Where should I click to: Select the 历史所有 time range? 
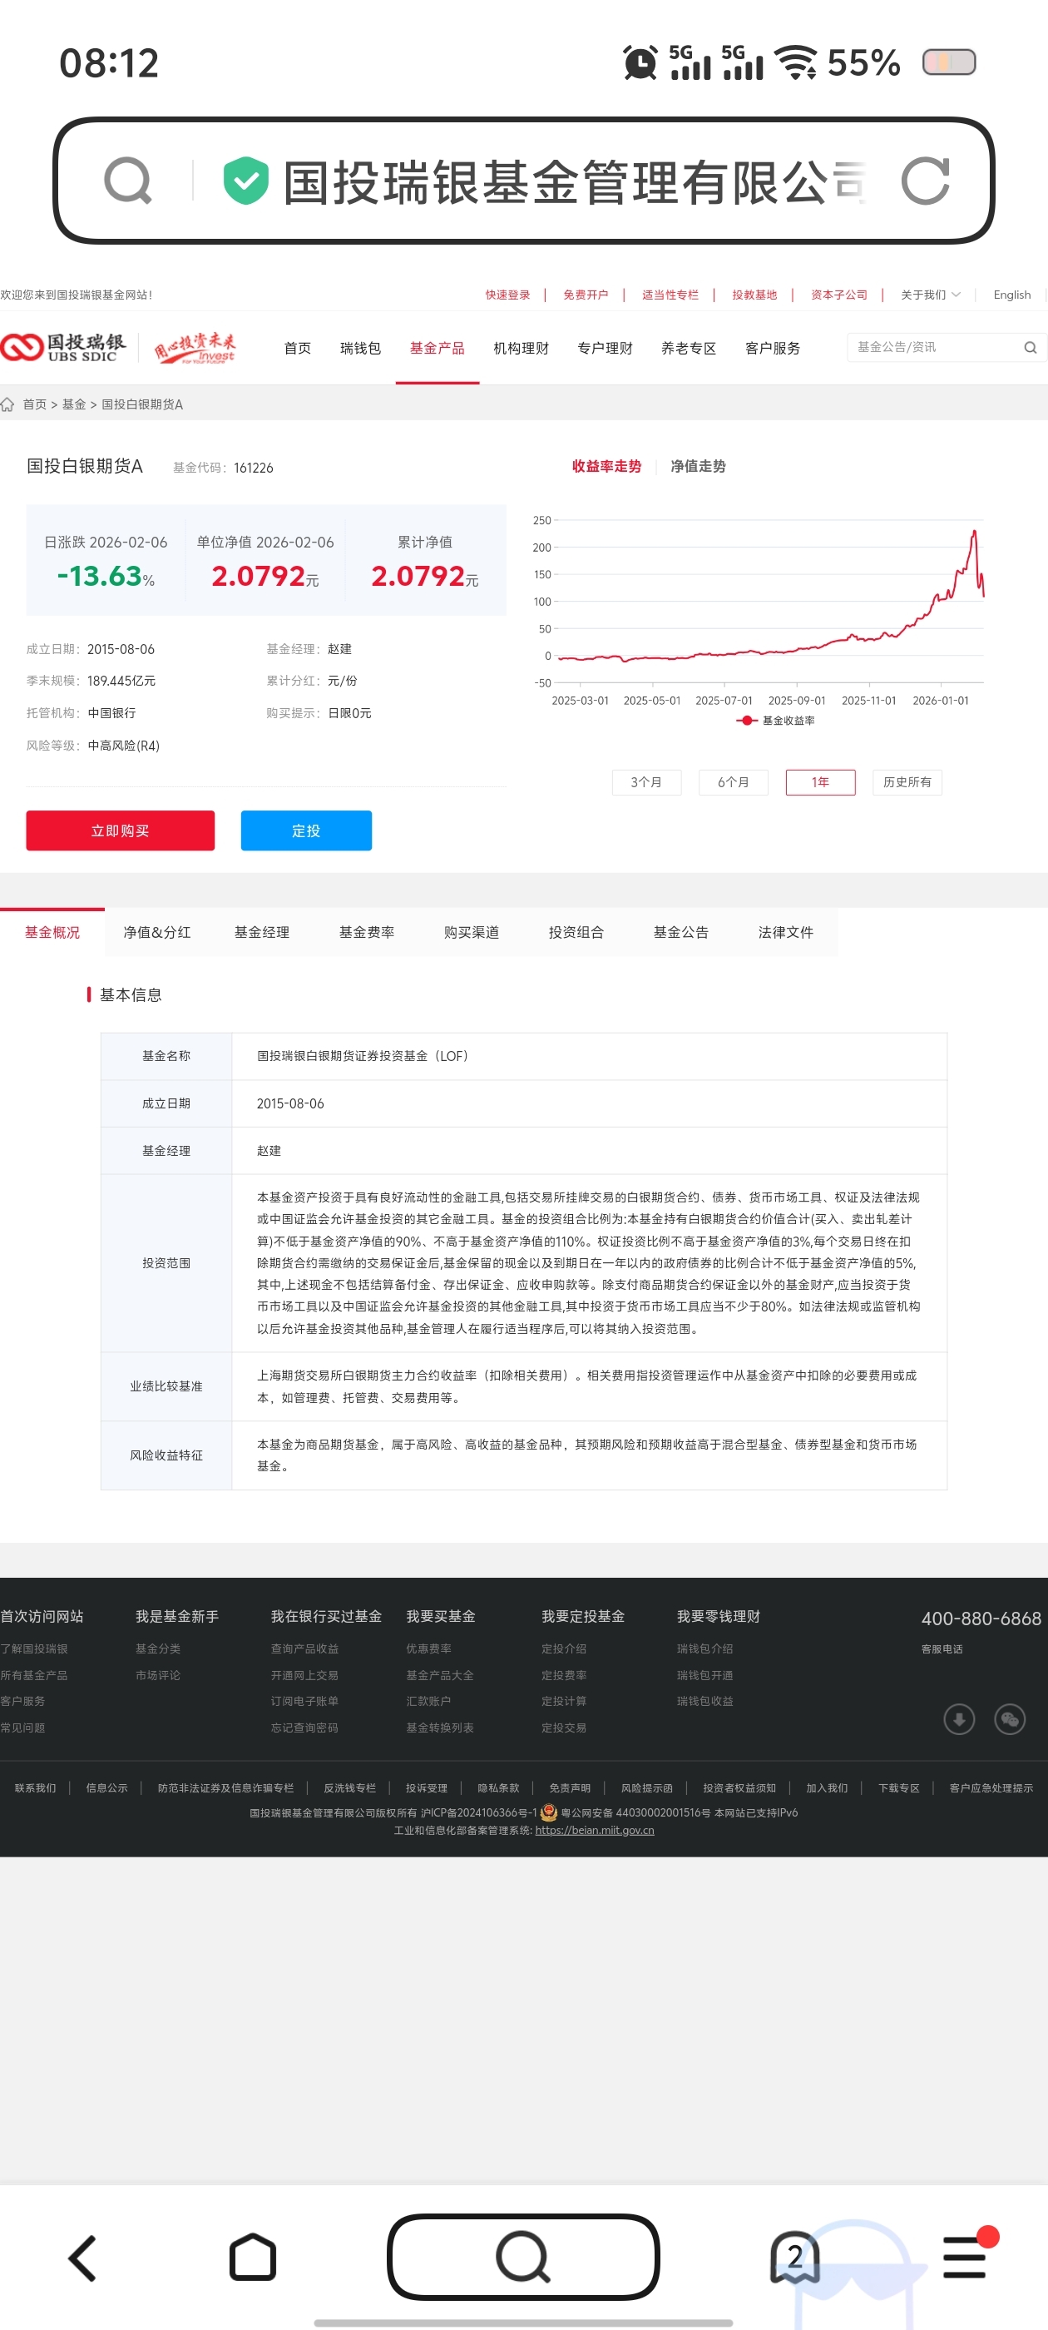(x=907, y=782)
